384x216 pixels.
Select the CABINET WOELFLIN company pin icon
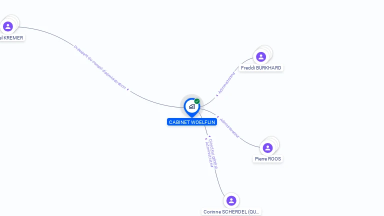click(192, 107)
